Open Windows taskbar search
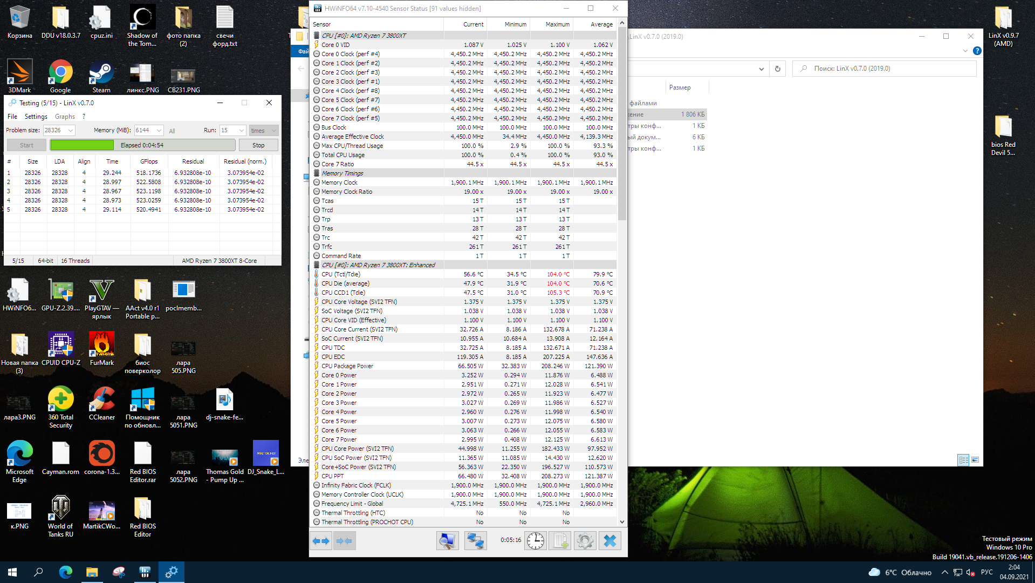The width and height of the screenshot is (1035, 583). 38,572
